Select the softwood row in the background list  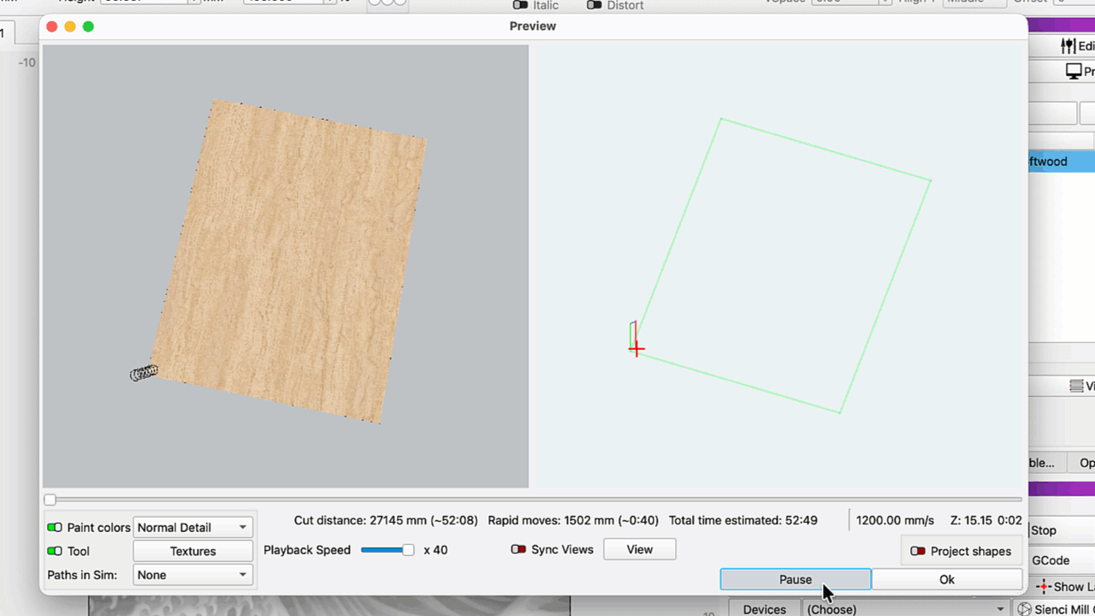coord(1061,162)
